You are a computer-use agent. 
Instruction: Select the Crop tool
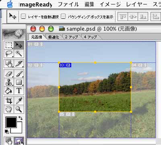coord(9,101)
